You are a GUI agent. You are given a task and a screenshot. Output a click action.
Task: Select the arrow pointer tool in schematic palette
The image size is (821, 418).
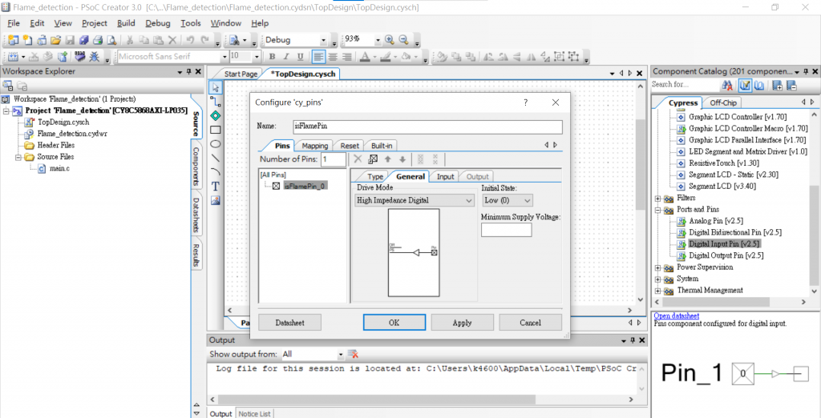pos(215,87)
